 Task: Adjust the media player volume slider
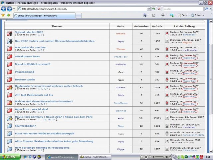point(160,157)
